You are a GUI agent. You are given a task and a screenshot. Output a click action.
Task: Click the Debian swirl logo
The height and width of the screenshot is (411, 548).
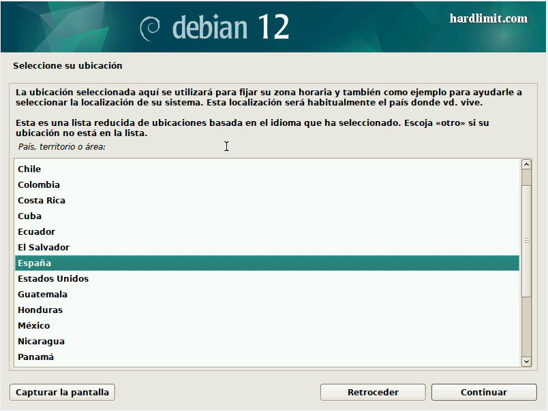tap(150, 27)
